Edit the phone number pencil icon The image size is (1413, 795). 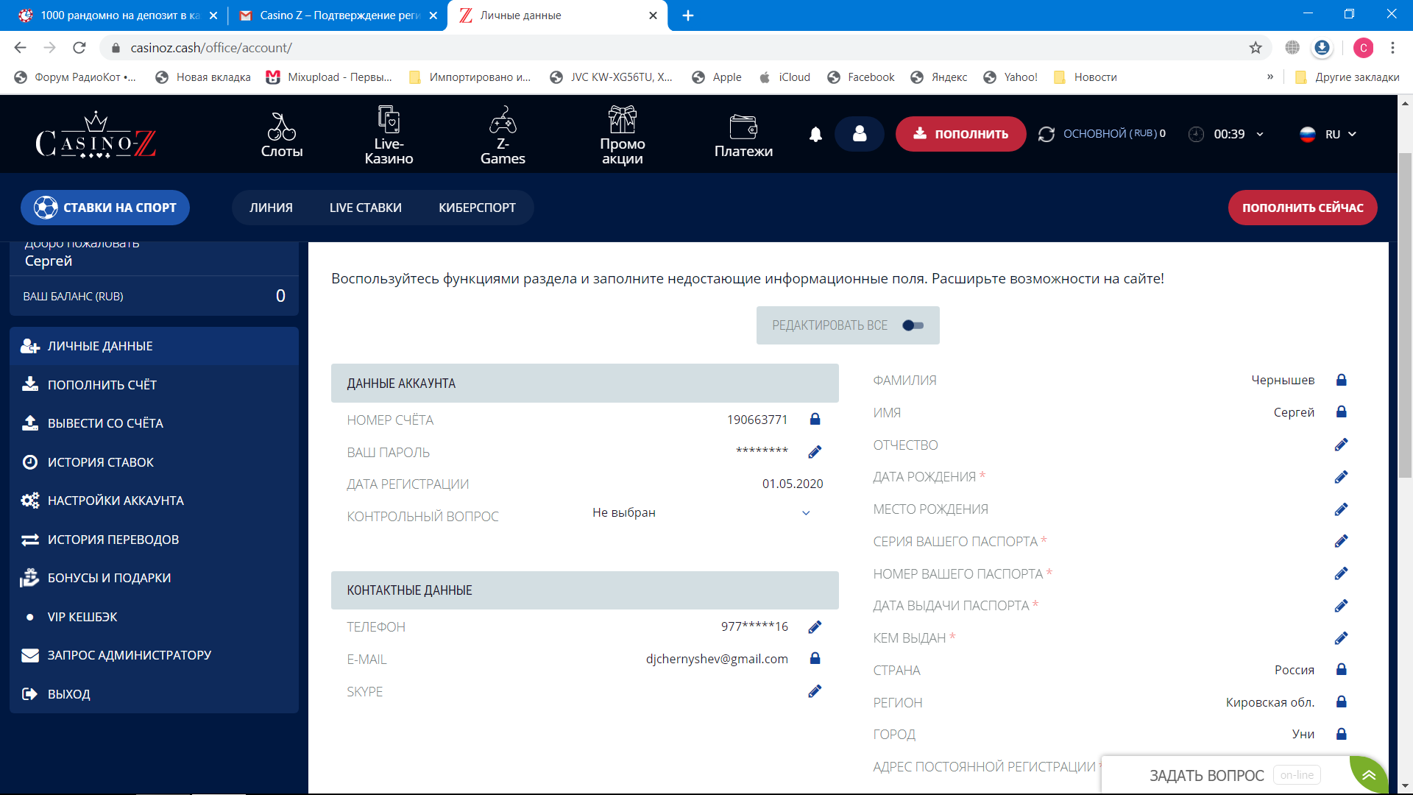[x=815, y=627]
